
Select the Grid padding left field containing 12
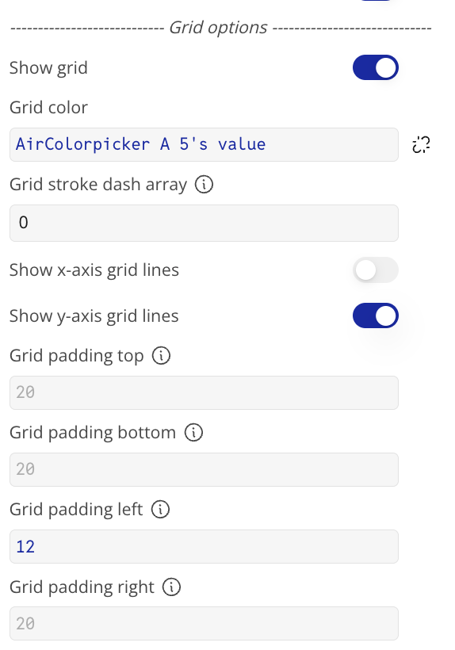tap(204, 546)
